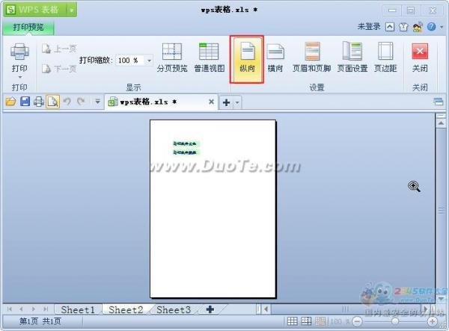The width and height of the screenshot is (449, 331).
Task: Go to previous page (上一页)
Action: 58,49
